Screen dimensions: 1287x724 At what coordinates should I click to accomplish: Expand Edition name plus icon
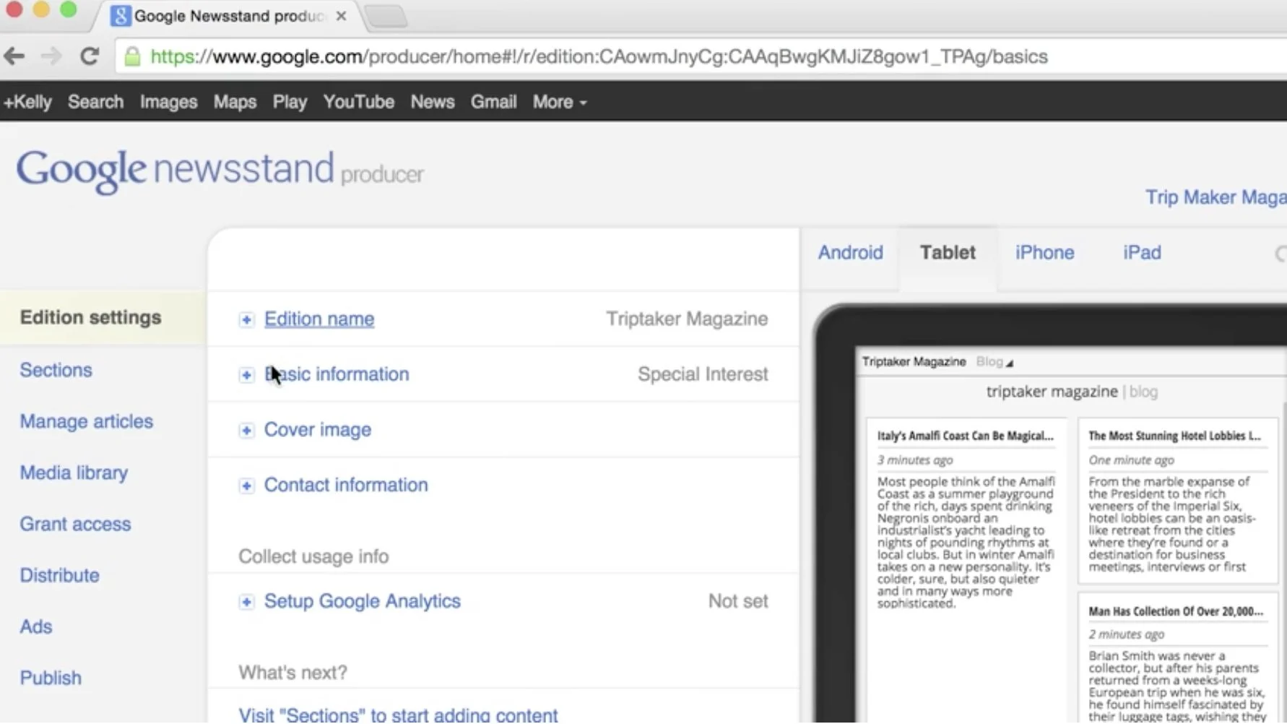pos(246,319)
